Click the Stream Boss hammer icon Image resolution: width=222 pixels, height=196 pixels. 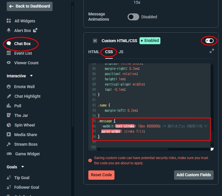point(9,144)
